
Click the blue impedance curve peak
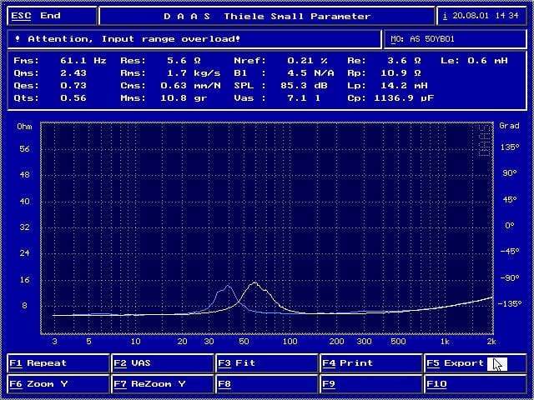227,287
